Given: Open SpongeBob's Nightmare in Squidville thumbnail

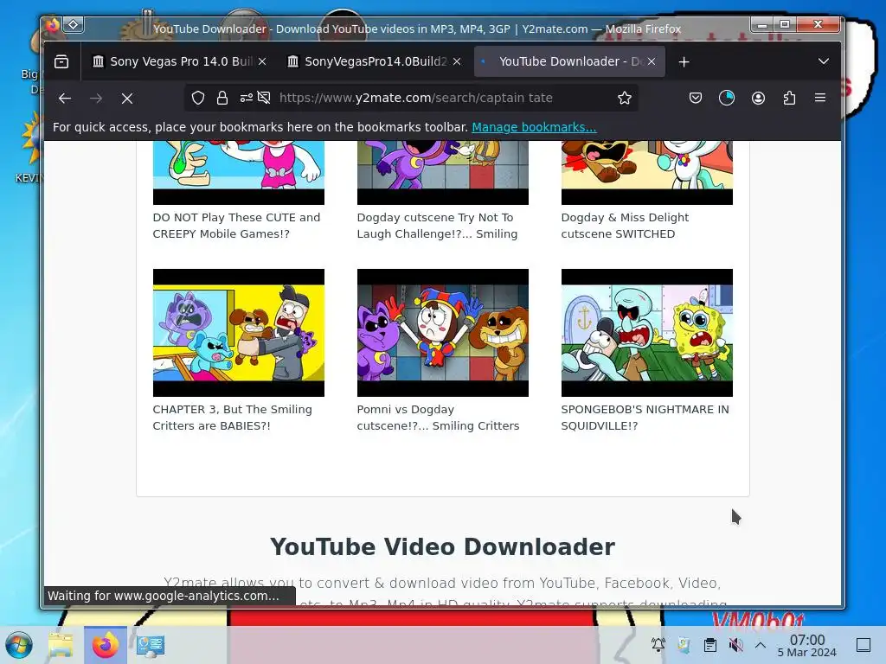Looking at the screenshot, I should [646, 333].
